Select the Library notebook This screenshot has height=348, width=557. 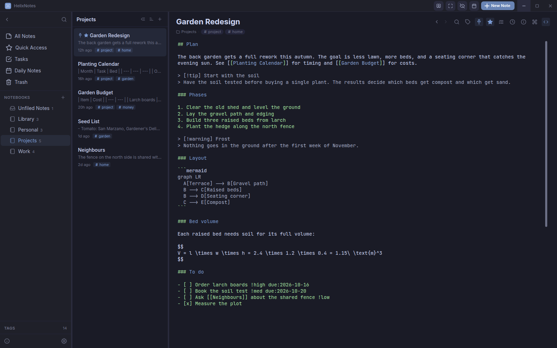coord(35,119)
